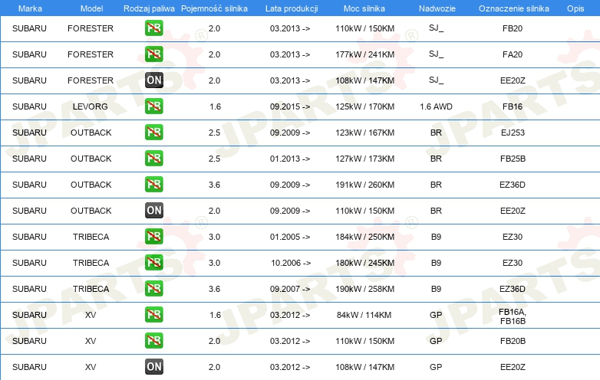This screenshot has width=600, height=380.
Task: Click petrol icon in XV 1.6 row
Action: [153, 314]
